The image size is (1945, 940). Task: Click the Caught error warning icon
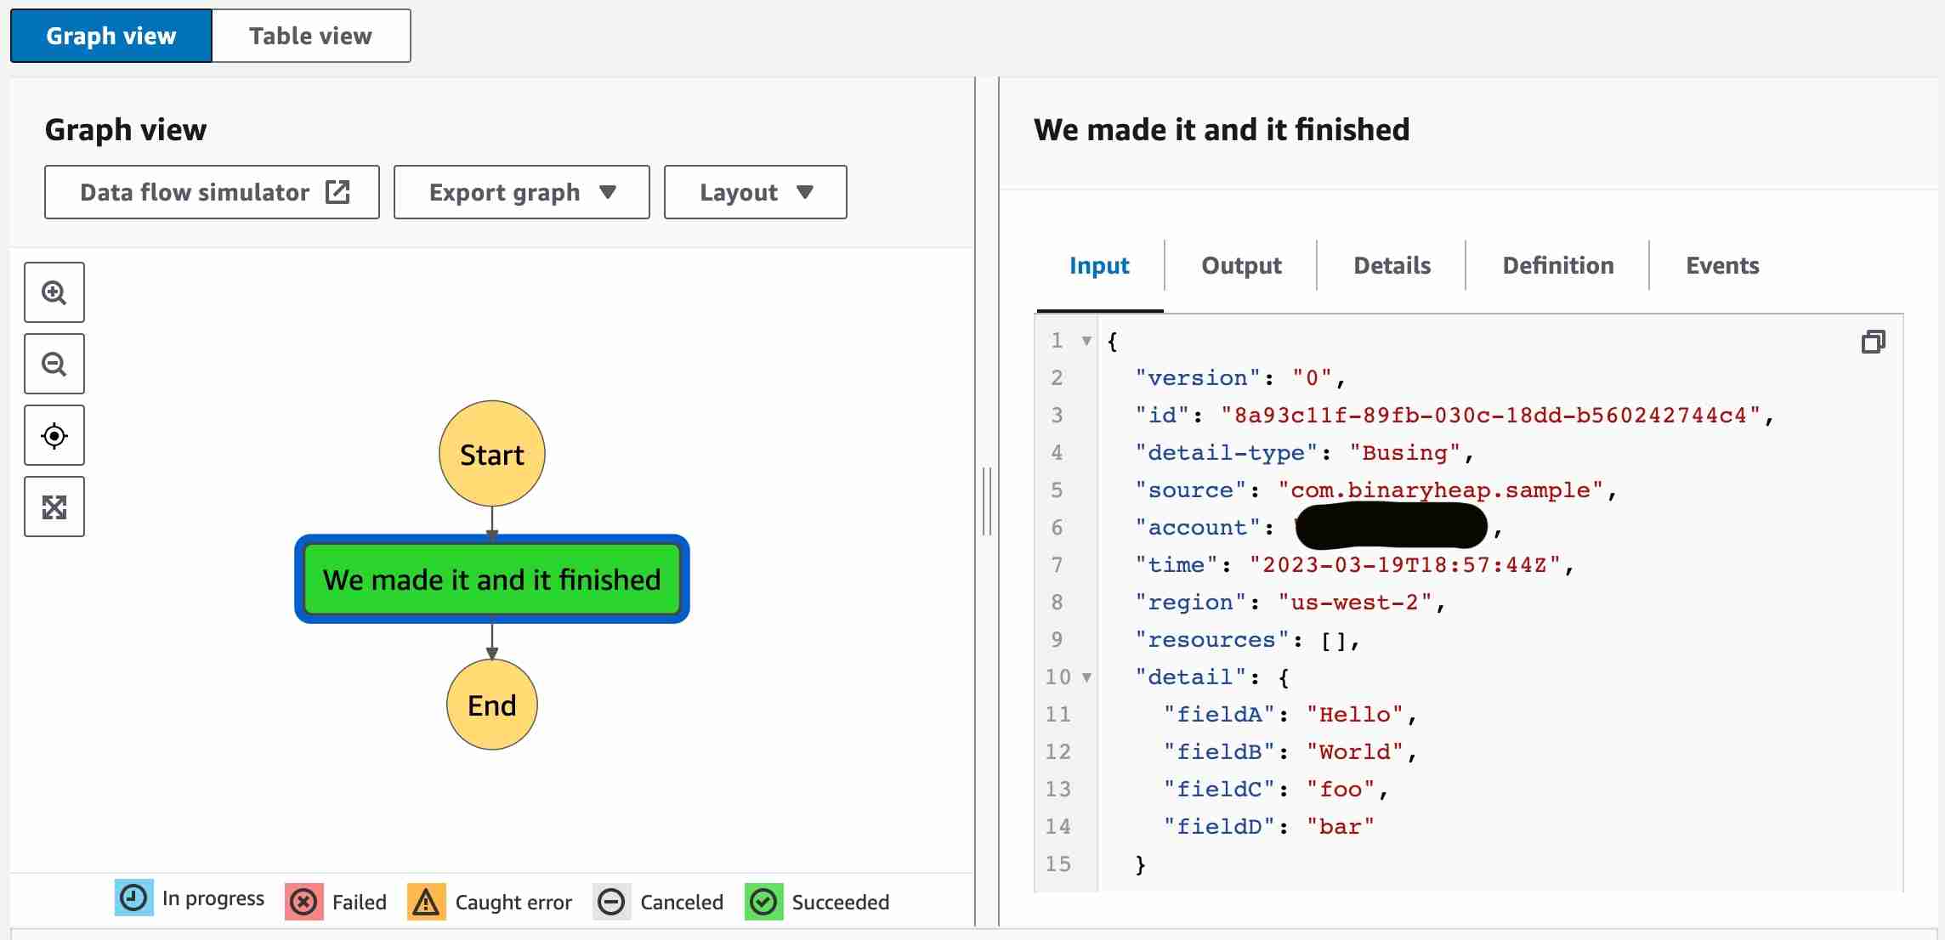point(426,902)
